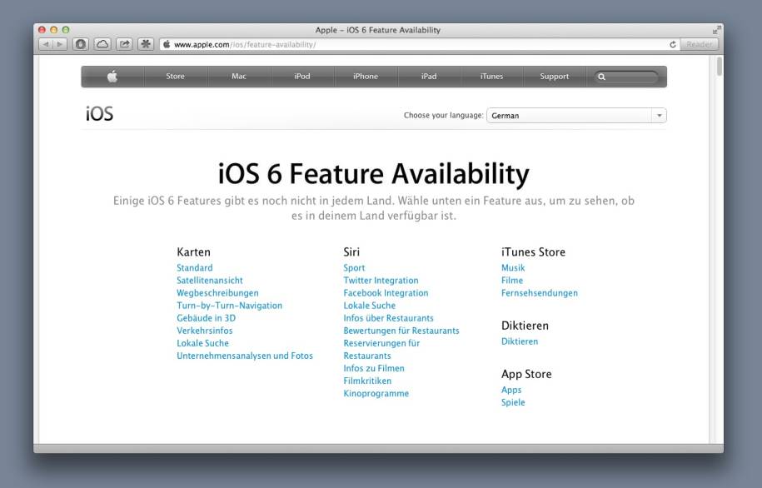Select the Verkehrsinfos link
Image resolution: width=762 pixels, height=488 pixels.
(x=205, y=331)
